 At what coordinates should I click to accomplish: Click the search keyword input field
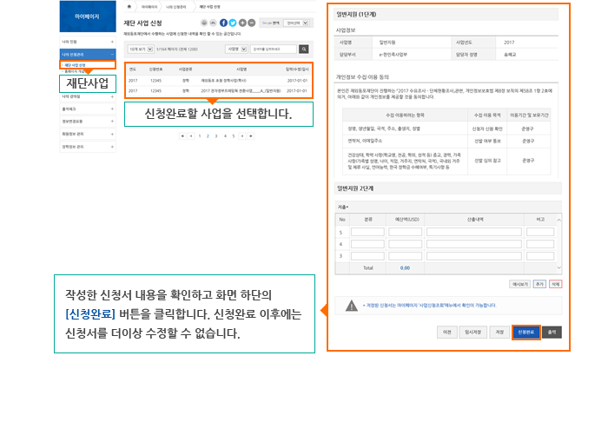274,49
